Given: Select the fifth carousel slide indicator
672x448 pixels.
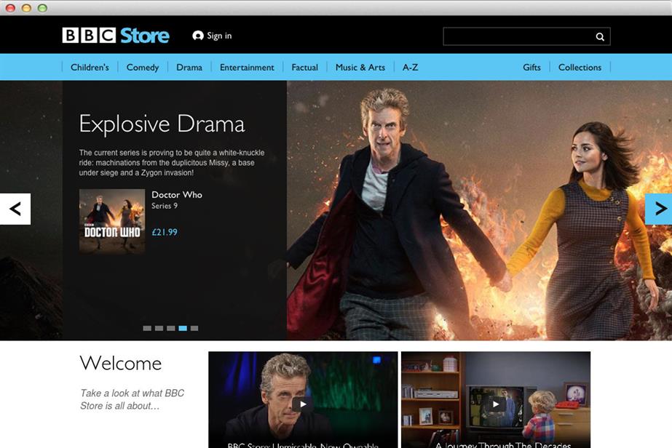Looking at the screenshot, I should click(x=194, y=329).
